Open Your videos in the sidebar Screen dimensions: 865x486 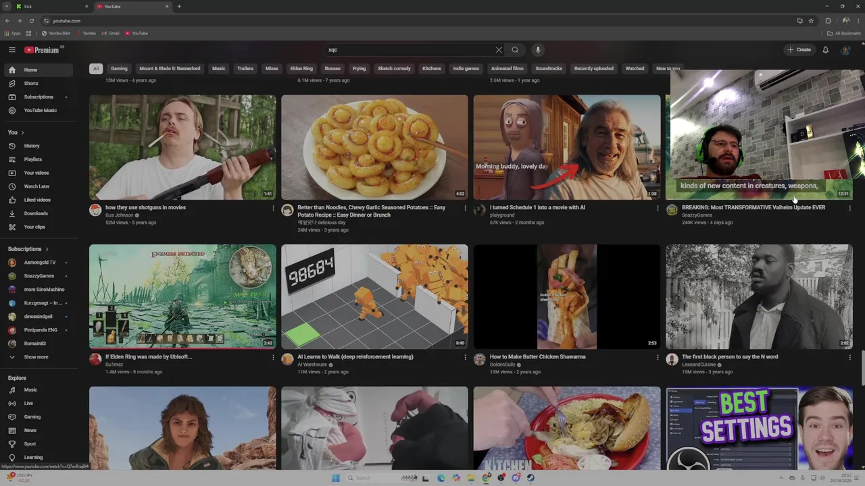click(37, 173)
